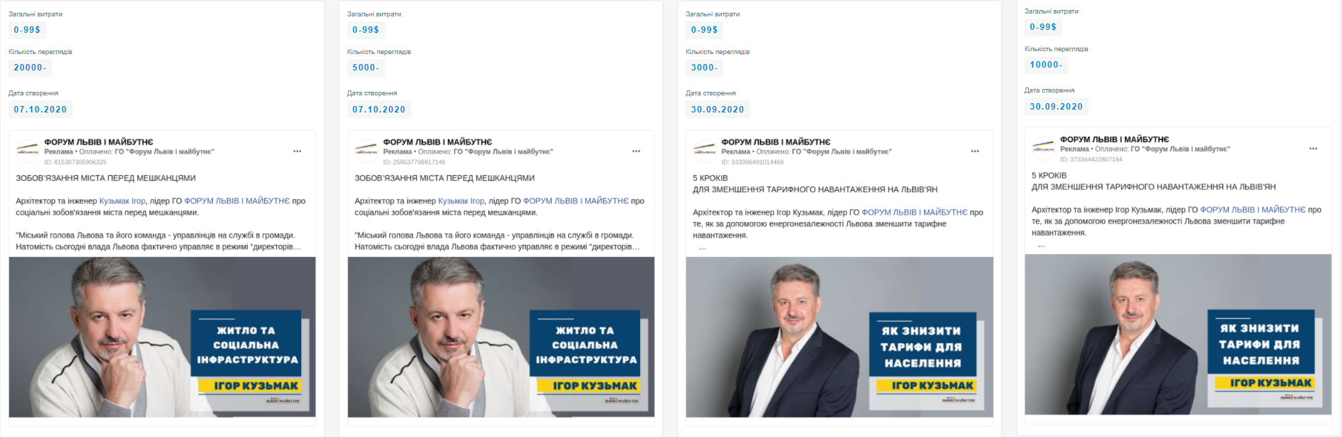Open Кузьмак Ігор link in 5000-views ad
1342x437 pixels.
tap(461, 201)
